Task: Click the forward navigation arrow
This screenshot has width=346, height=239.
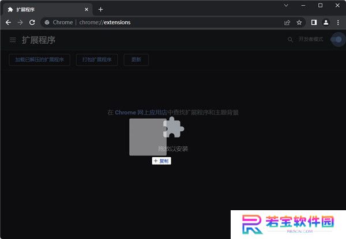Action: pyautogui.click(x=20, y=22)
